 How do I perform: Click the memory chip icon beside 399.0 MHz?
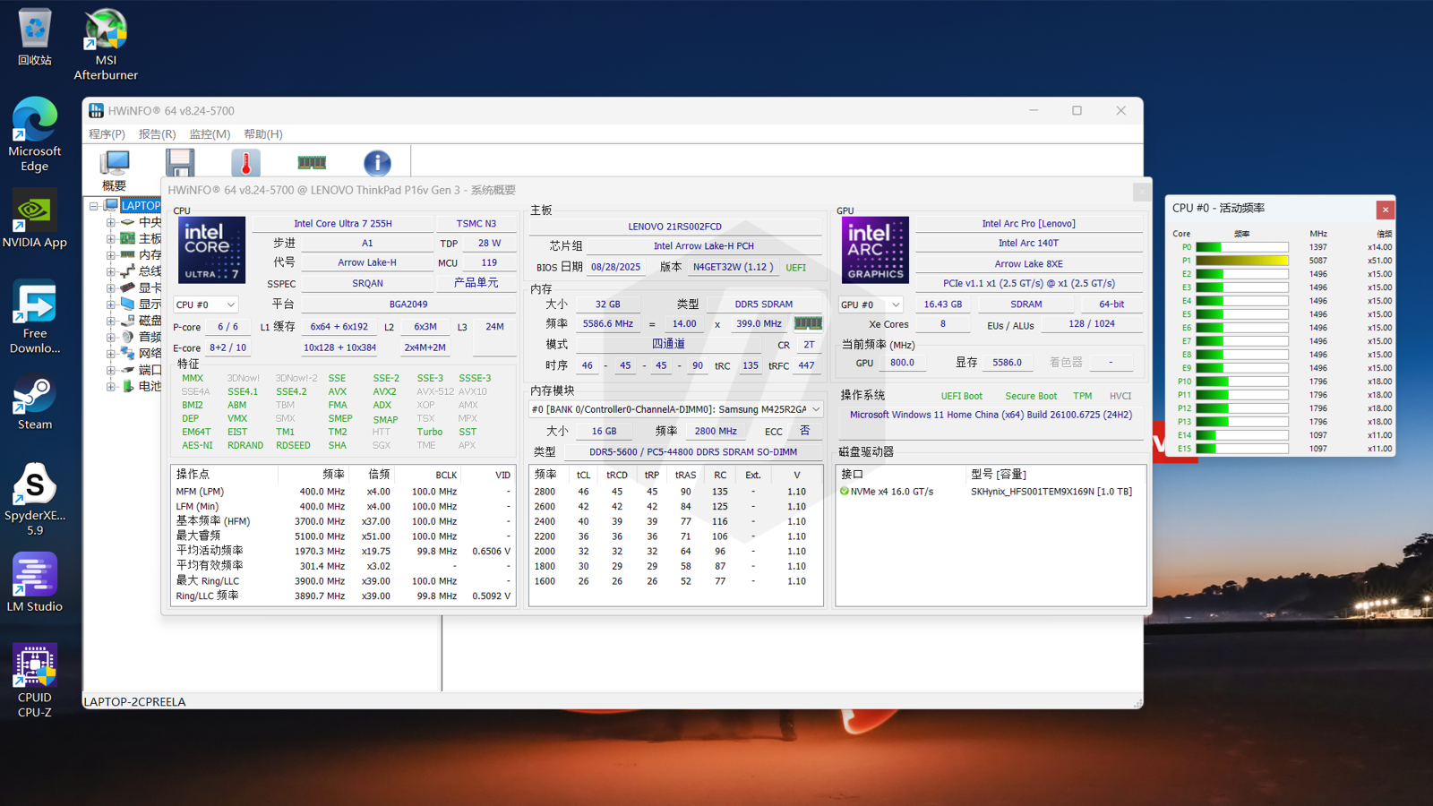coord(808,323)
